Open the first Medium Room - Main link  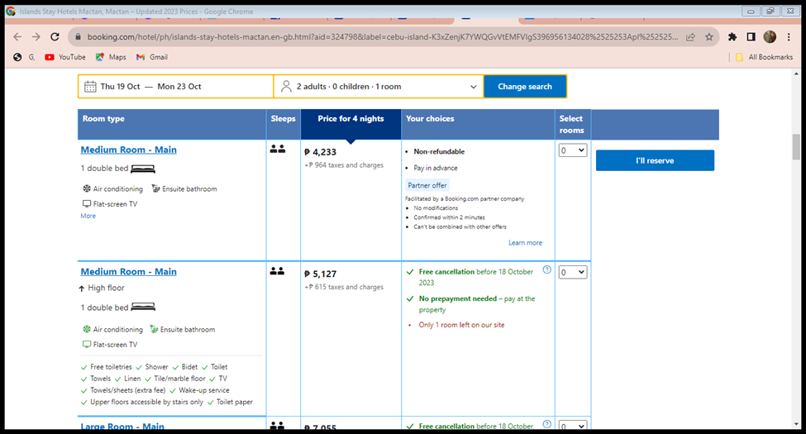pyautogui.click(x=128, y=150)
